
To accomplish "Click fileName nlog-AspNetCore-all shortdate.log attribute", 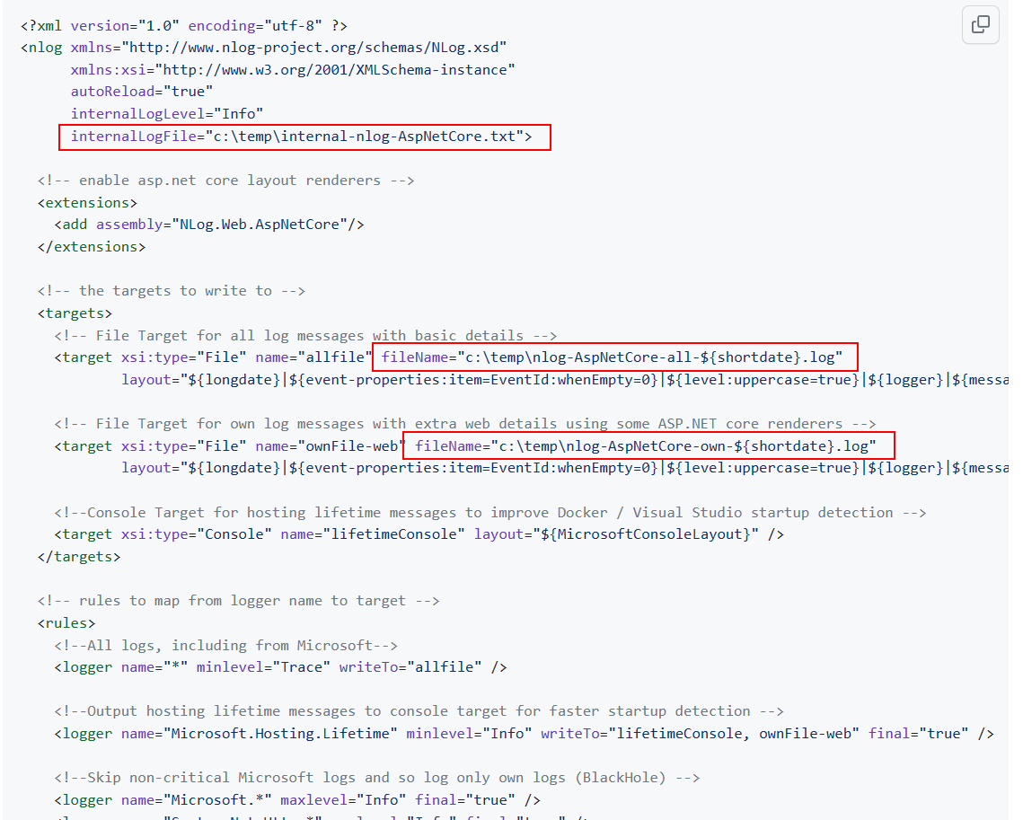I will [612, 357].
